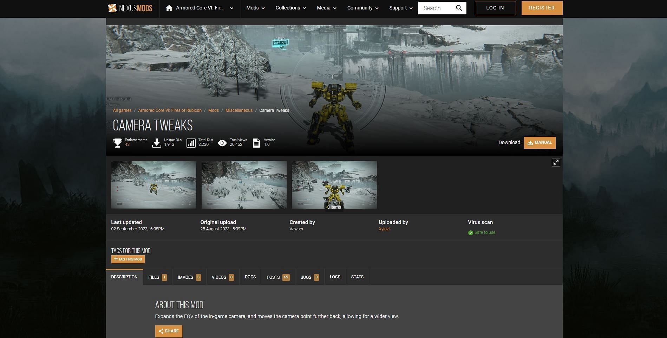Open the Posts tab
This screenshot has height=338, width=667.
pos(277,277)
